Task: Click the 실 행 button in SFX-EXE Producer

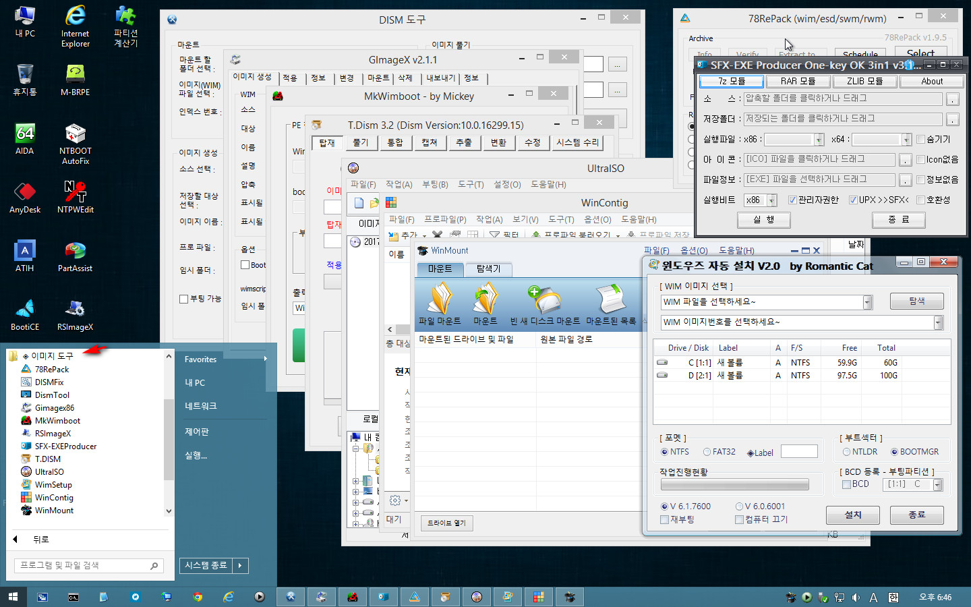Action: pos(763,220)
